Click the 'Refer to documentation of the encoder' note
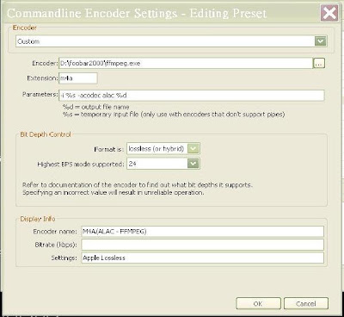This screenshot has width=344, height=317. 138,185
